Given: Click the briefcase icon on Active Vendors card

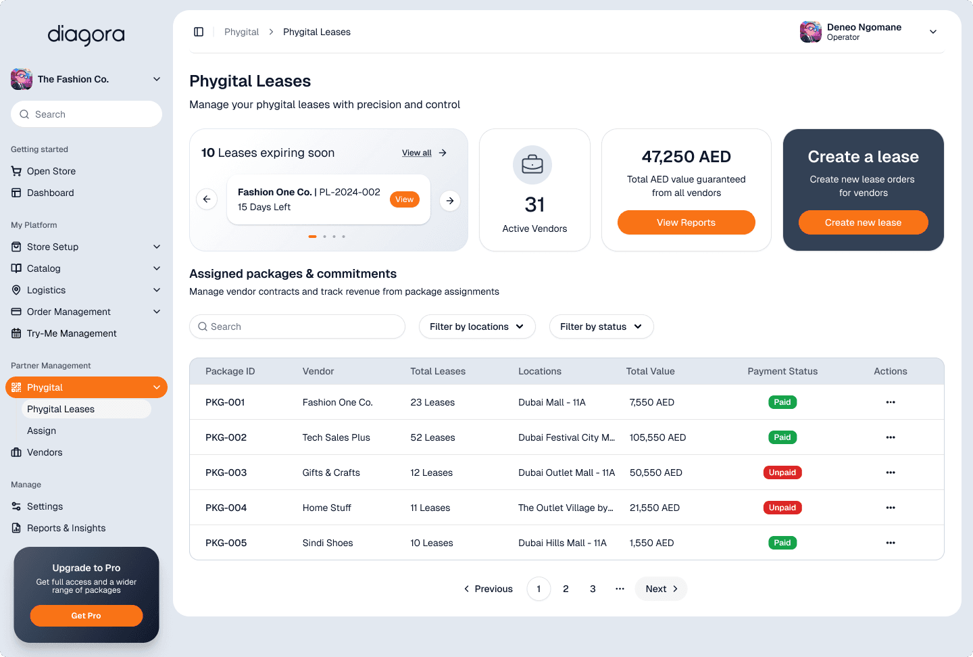Looking at the screenshot, I should (x=533, y=164).
